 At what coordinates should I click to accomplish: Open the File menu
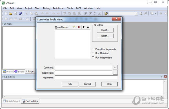[5, 8]
